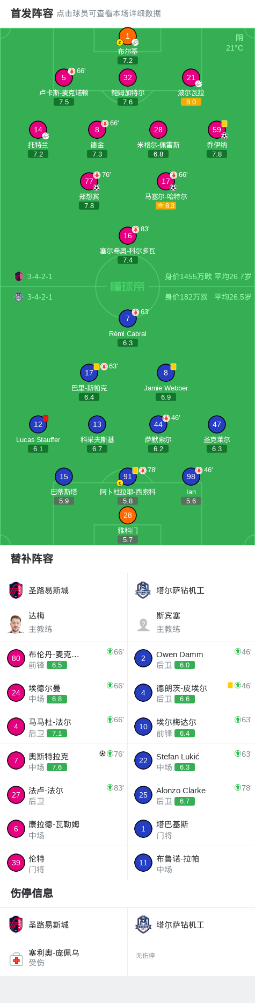Tap player 77 郑想宾 jersey circle
255x1003 pixels.
[89, 181]
